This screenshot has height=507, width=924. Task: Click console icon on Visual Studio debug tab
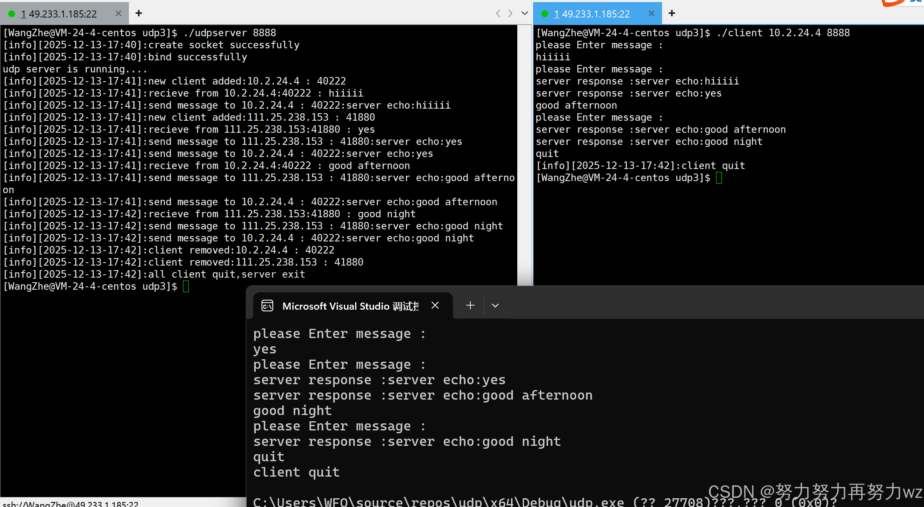point(267,306)
